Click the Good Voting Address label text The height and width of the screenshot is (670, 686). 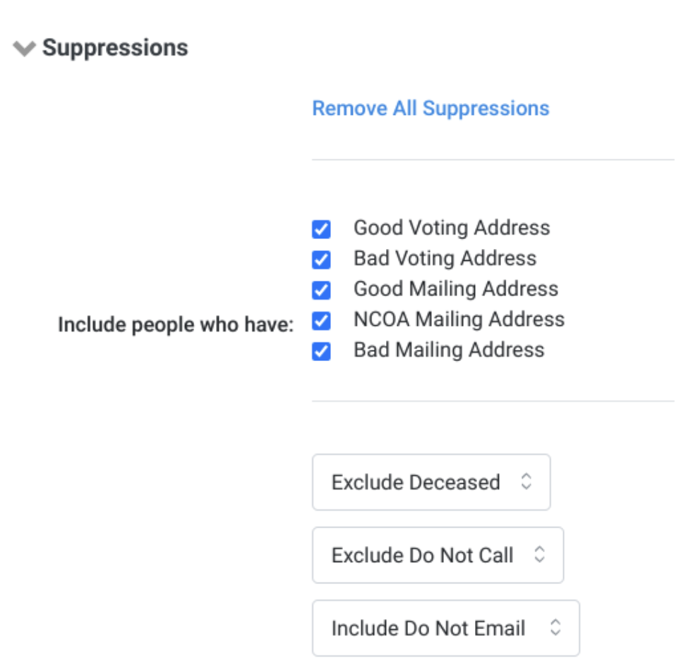[452, 229]
